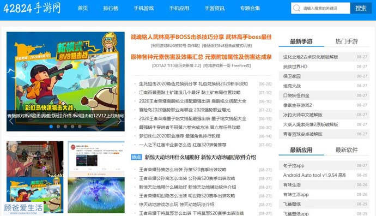Image resolution: width=376 pixels, height=216 pixels.
Task: Open app 有味生活app in sidebar
Action: 296,194
